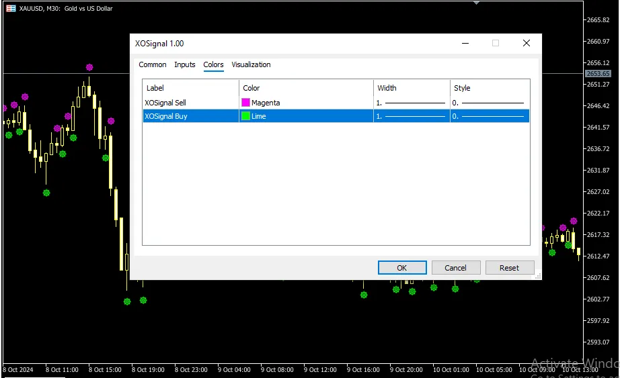The width and height of the screenshot is (620, 378).
Task: Switch to the Inputs tab
Action: (x=185, y=65)
